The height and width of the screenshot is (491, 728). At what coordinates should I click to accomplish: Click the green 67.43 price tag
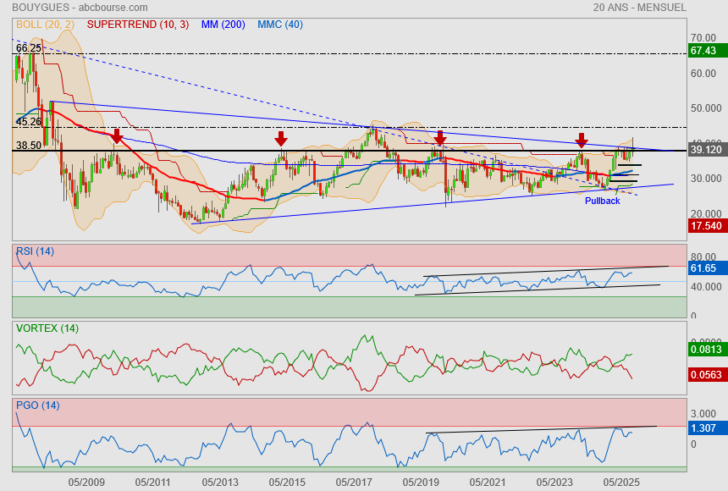[704, 51]
